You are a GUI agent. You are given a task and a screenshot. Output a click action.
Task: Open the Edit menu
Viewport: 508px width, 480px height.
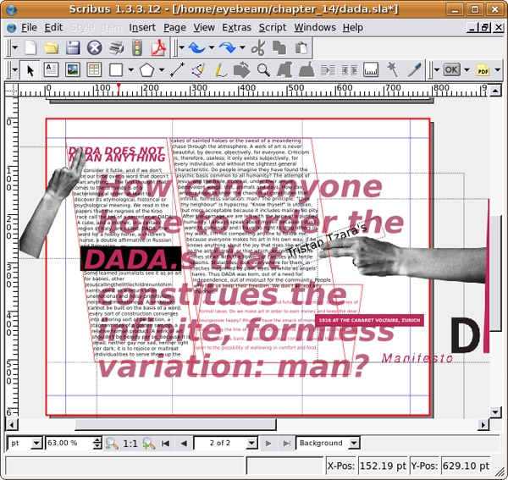click(x=53, y=28)
